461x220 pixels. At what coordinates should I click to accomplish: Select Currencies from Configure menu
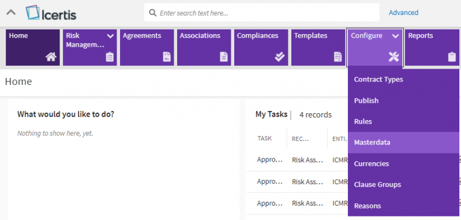[403, 163]
